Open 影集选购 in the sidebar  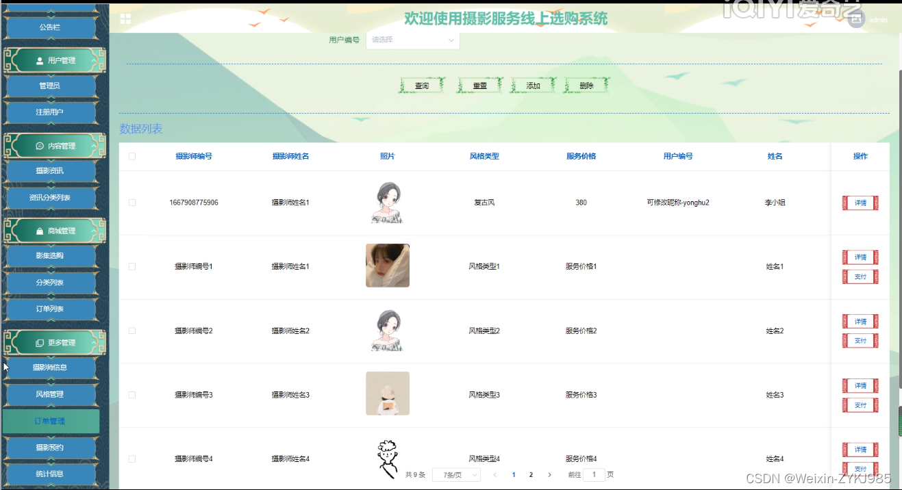pyautogui.click(x=49, y=255)
